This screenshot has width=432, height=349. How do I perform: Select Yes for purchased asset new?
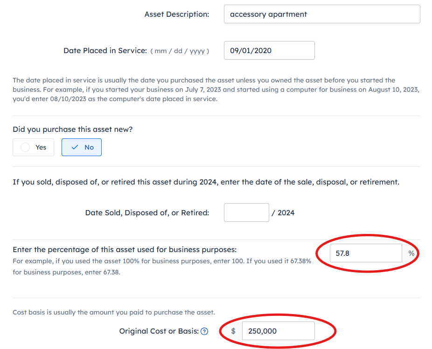pos(34,147)
